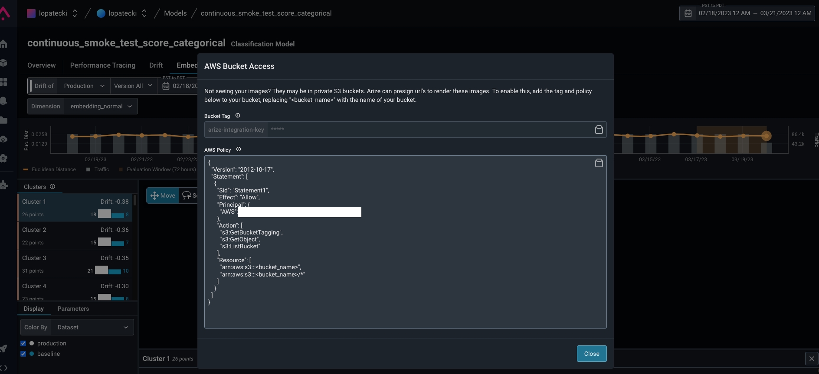Click the Bucket Tag info icon
Screen dimensions: 819x374
tap(238, 116)
